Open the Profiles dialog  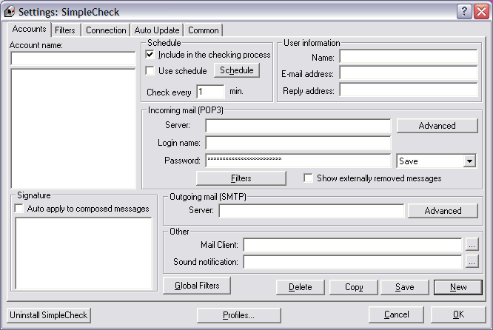[x=238, y=315]
